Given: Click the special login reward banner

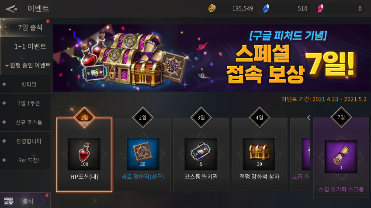Looking at the screenshot, I should pos(212,58).
